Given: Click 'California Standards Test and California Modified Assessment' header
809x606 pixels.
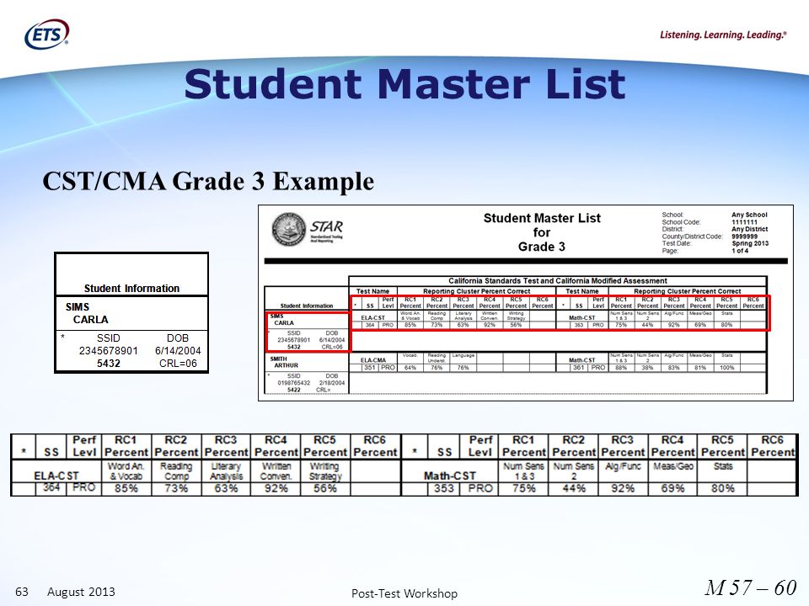Looking at the screenshot, I should pyautogui.click(x=557, y=281).
